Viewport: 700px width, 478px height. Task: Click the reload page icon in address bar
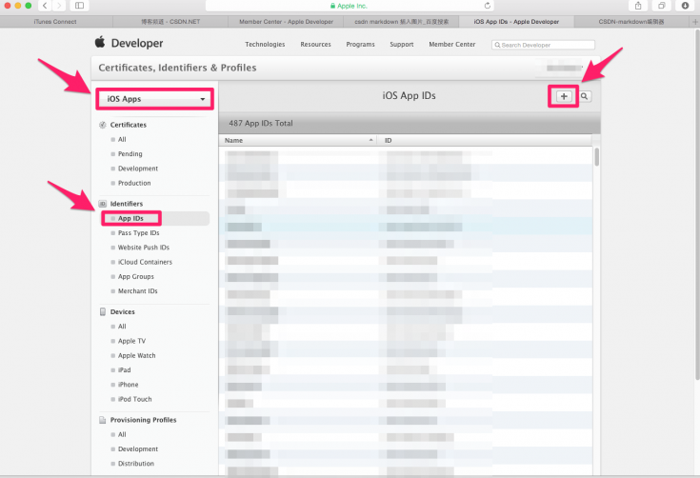[487, 6]
